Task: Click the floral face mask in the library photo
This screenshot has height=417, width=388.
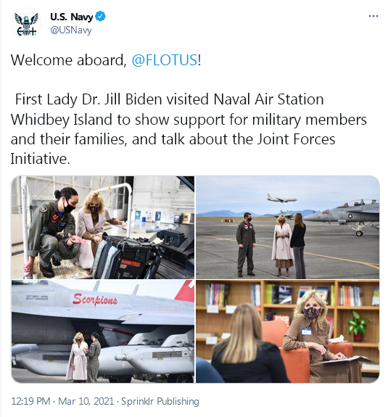Action: (311, 313)
